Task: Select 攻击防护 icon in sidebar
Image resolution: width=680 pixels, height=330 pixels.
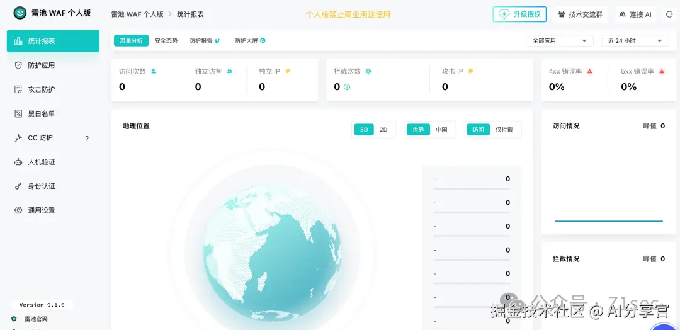Action: pyautogui.click(x=18, y=90)
